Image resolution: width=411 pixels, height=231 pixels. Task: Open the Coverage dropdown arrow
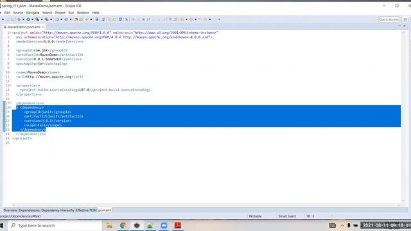[41, 19]
